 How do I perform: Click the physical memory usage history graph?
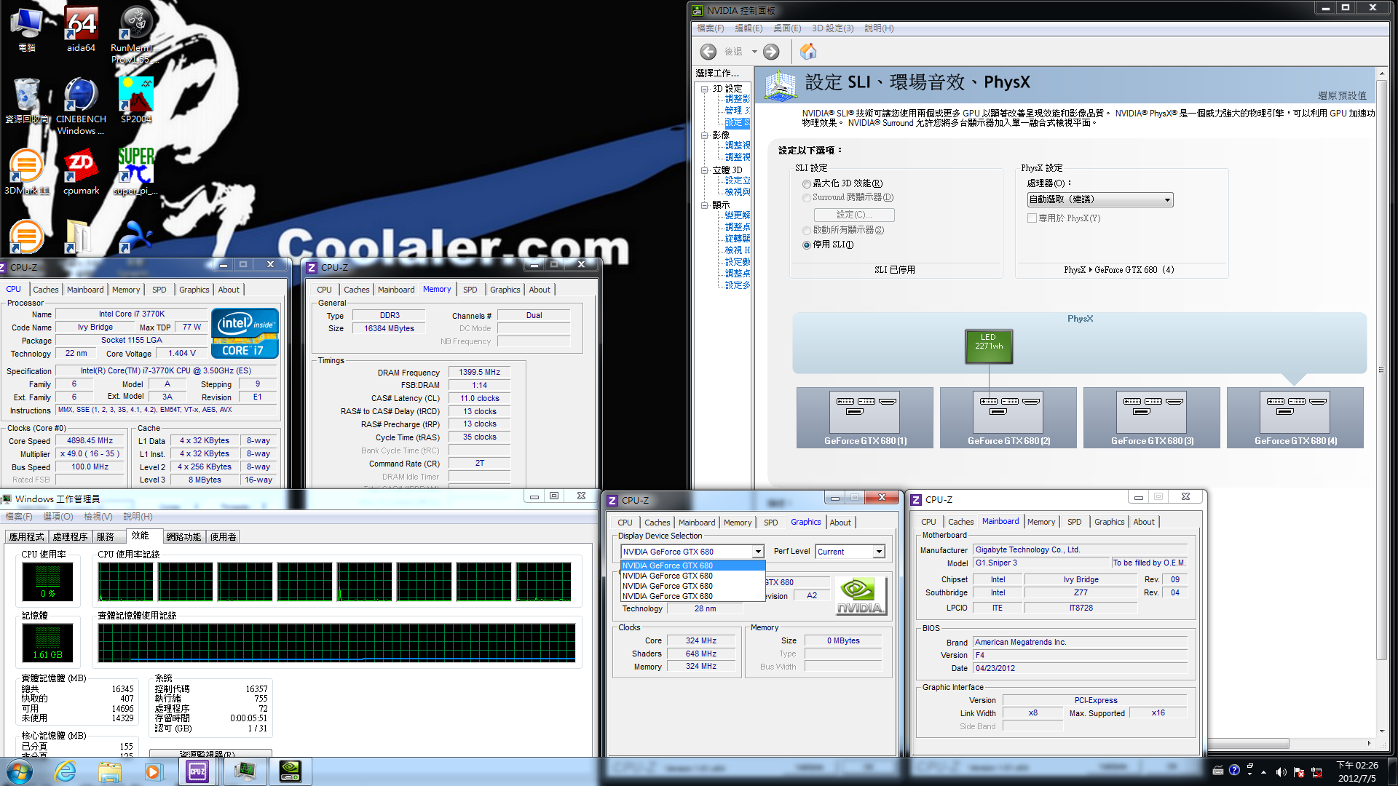pyautogui.click(x=336, y=643)
